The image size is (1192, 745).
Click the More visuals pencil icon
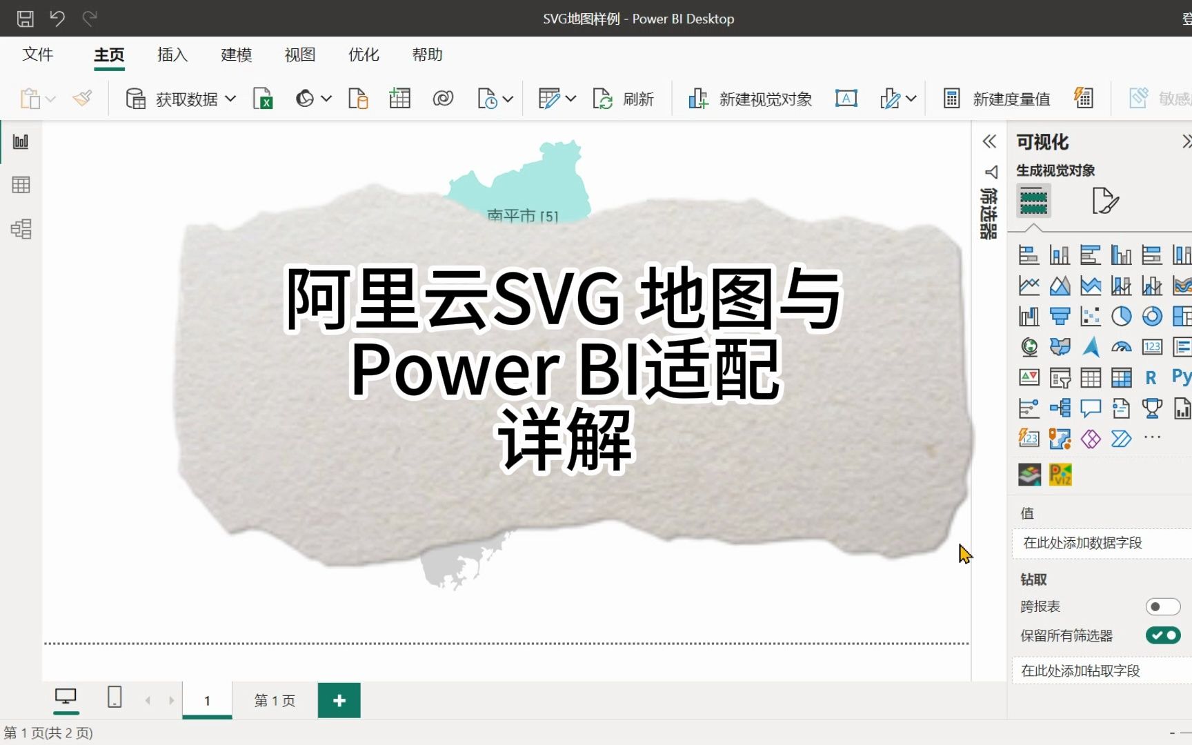[891, 99]
